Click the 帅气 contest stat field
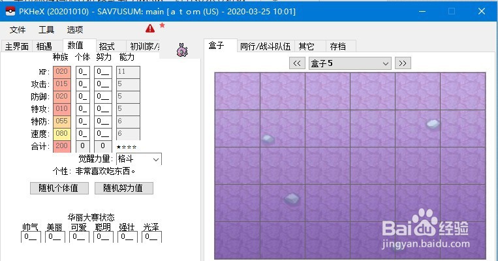This screenshot has height=261, width=498. [x=31, y=237]
